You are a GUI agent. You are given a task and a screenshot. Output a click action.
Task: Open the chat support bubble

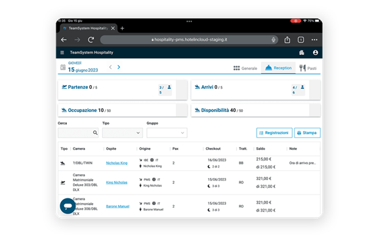click(68, 206)
